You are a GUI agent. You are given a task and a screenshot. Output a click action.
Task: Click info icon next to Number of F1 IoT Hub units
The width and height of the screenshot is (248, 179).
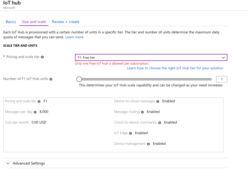(x=51, y=79)
